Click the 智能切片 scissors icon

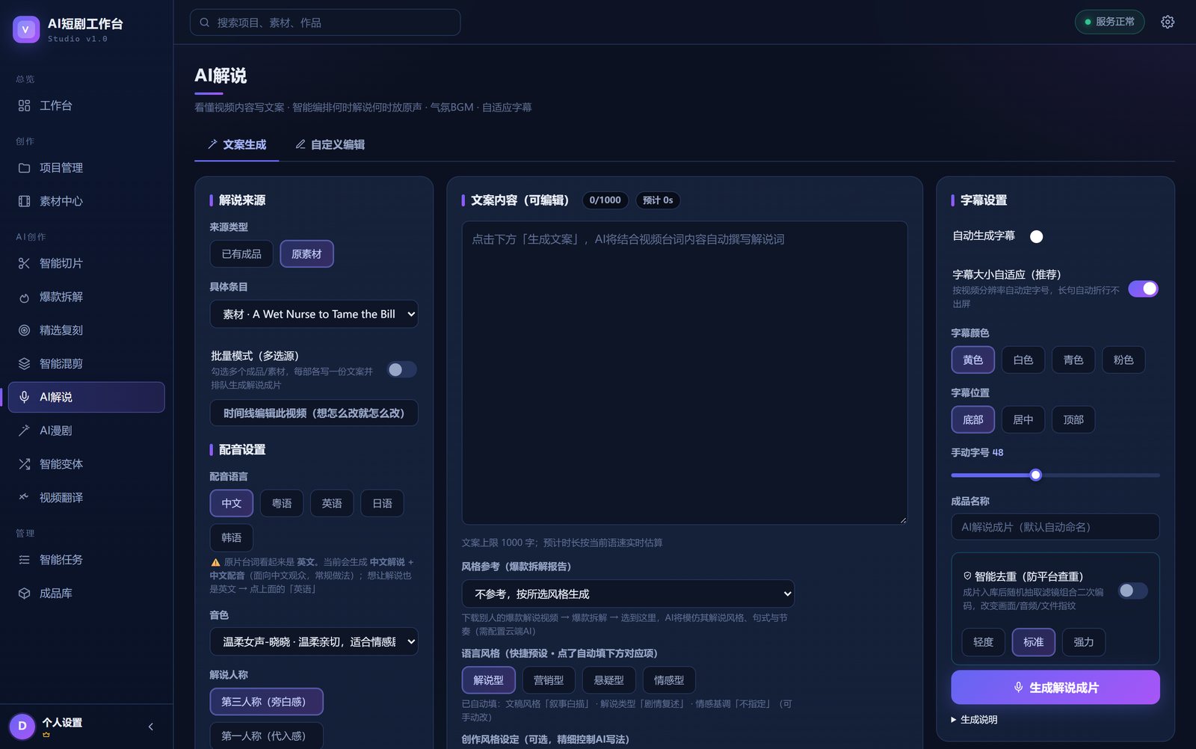pyautogui.click(x=24, y=263)
